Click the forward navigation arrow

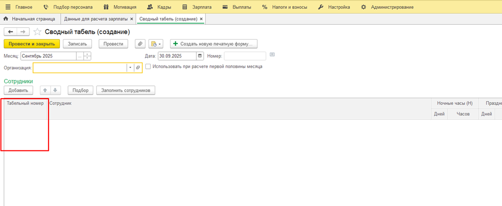coord(23,32)
